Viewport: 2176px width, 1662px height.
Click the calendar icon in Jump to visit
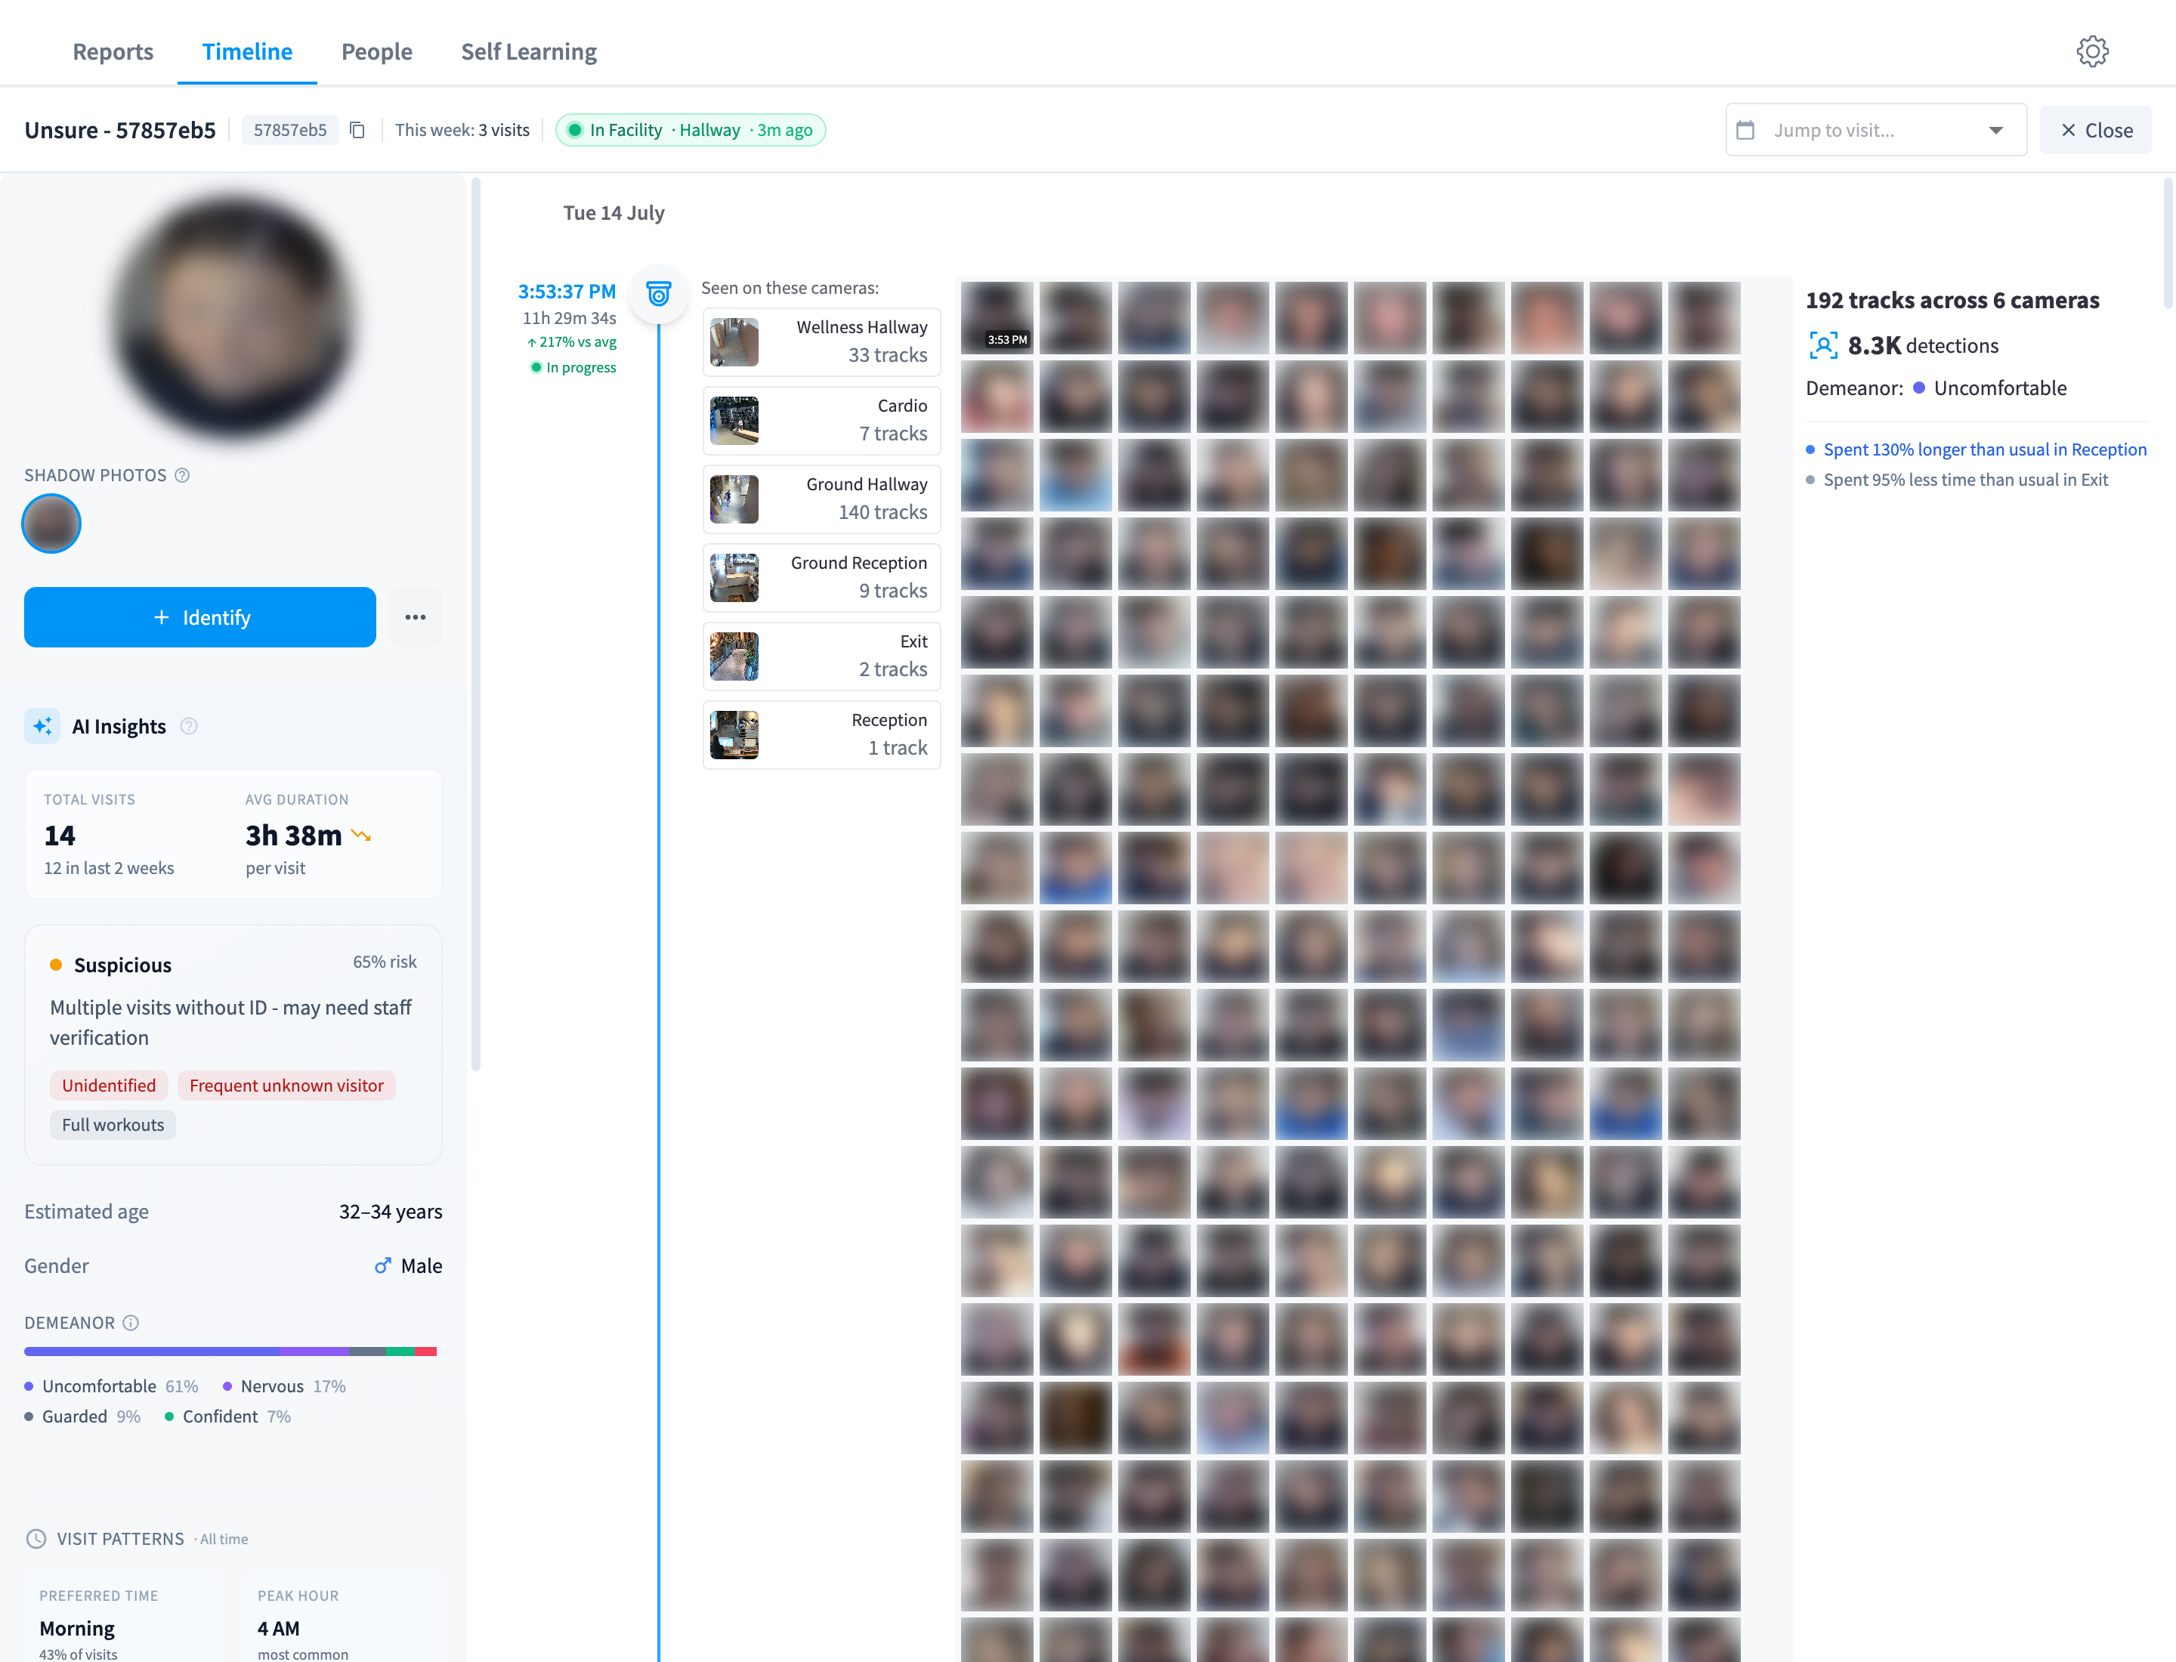pyautogui.click(x=1745, y=131)
